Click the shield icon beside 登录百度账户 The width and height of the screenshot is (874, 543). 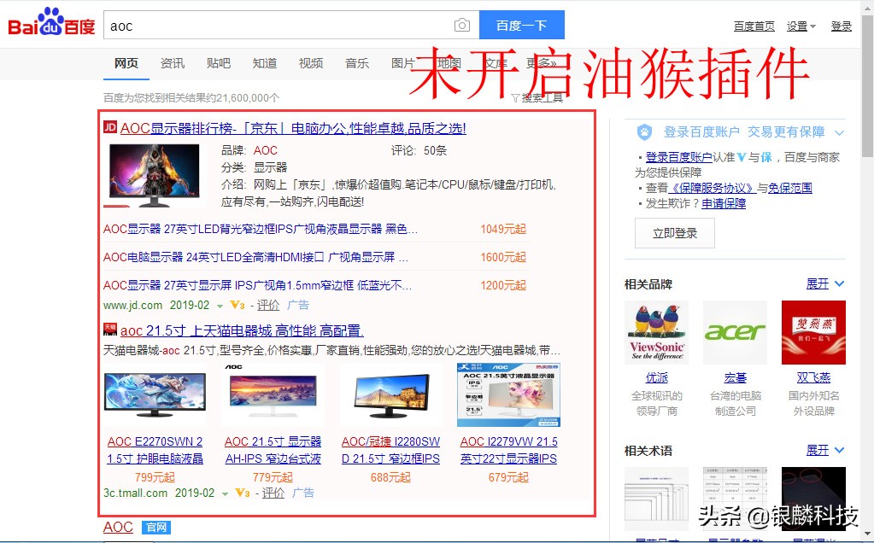click(x=644, y=132)
